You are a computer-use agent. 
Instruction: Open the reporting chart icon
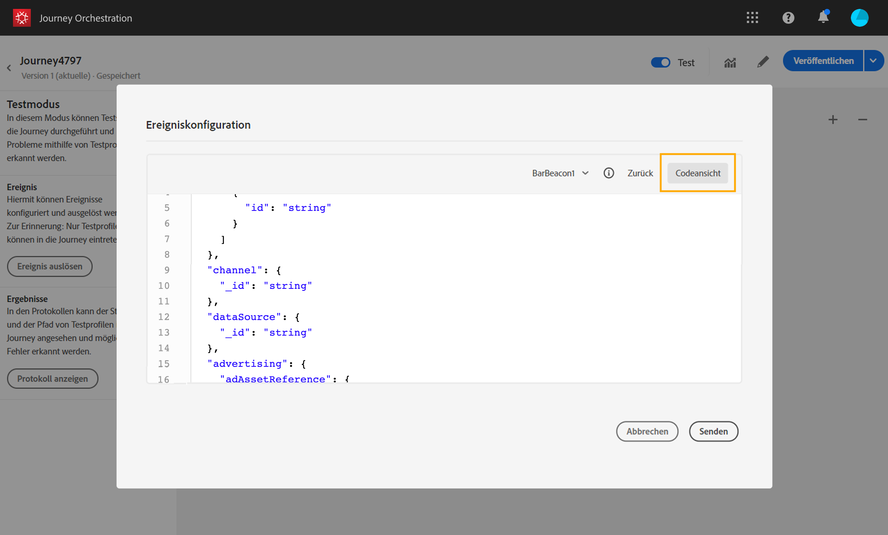pyautogui.click(x=730, y=62)
